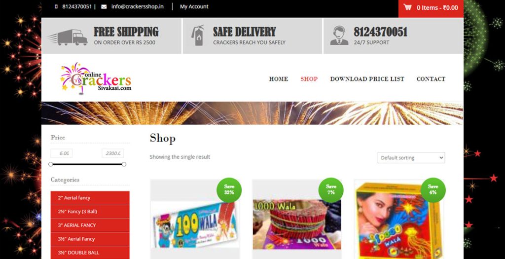Click the info@crackersshop.in email link
This screenshot has height=259, width=505.
pyautogui.click(x=137, y=6)
